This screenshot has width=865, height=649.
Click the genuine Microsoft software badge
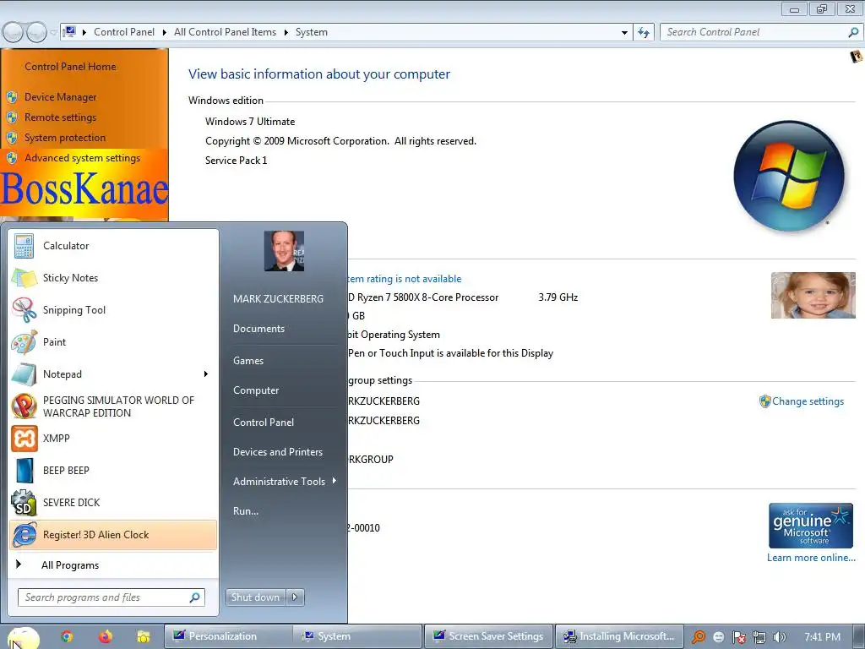coord(811,525)
